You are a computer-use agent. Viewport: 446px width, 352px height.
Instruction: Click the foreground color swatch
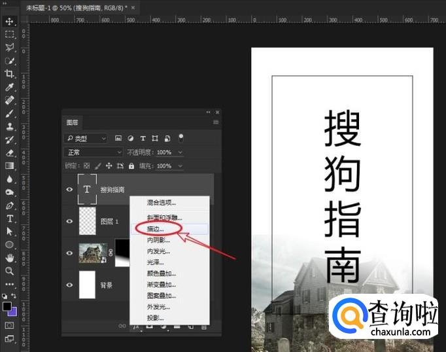pos(7,306)
